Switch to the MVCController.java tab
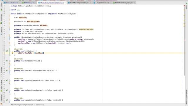Screen dimensions: 188x106 (102, 3)
